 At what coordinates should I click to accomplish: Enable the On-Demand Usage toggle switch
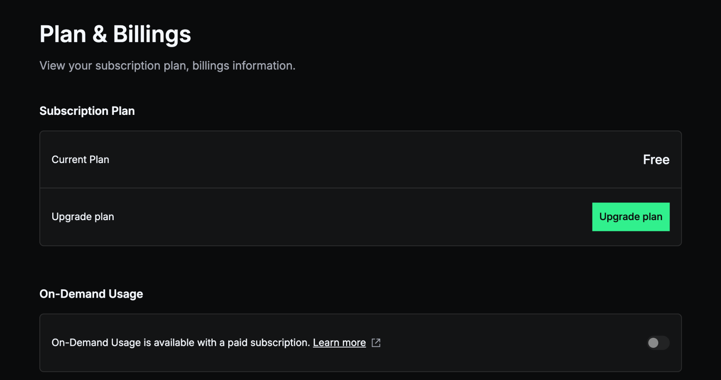point(658,343)
